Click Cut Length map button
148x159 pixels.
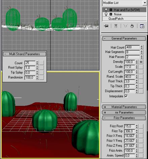tap(141, 72)
